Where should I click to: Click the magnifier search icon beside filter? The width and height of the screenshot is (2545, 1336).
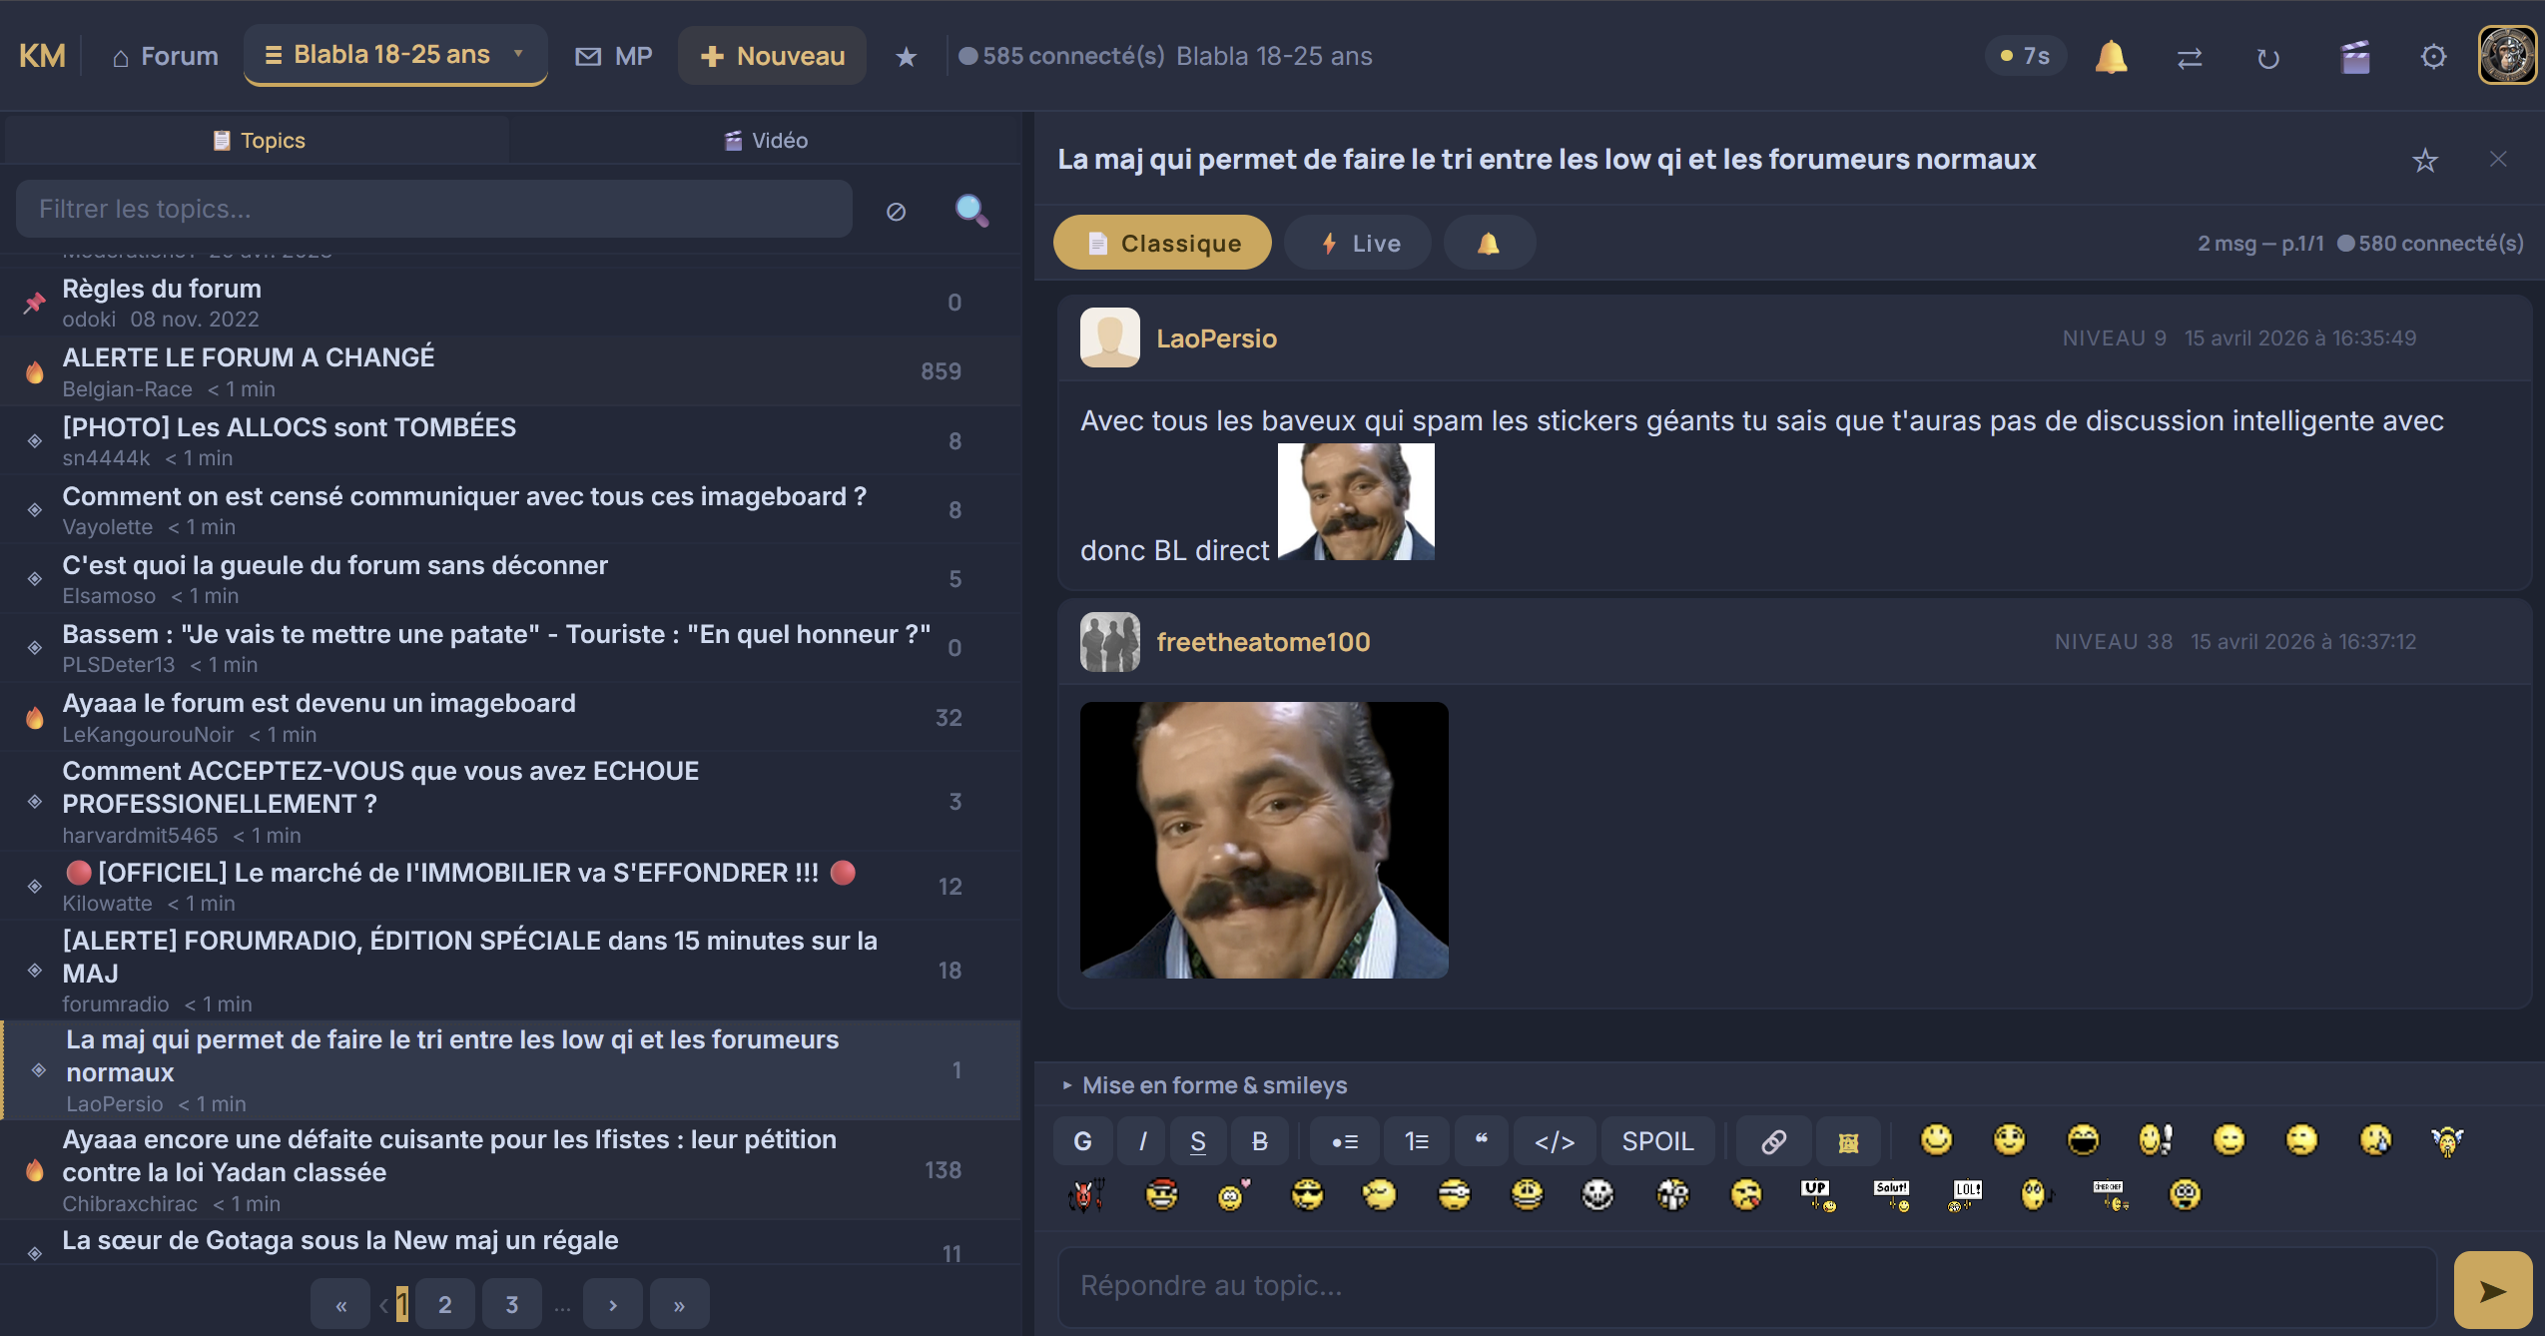click(x=970, y=210)
